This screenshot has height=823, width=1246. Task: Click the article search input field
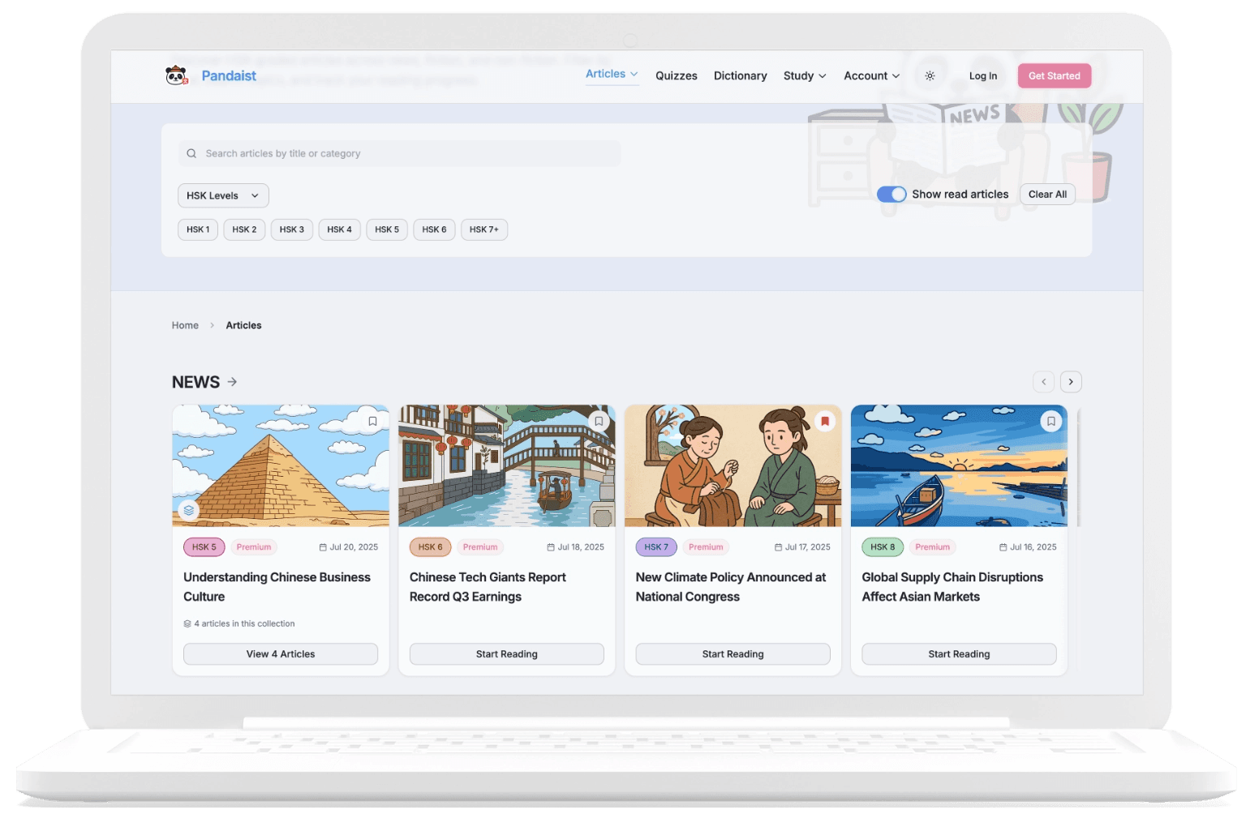[x=399, y=153]
